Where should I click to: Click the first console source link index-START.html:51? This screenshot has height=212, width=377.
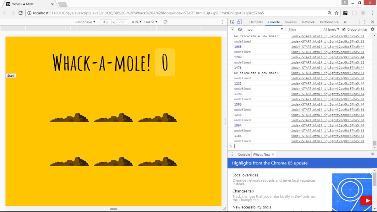[328, 36]
